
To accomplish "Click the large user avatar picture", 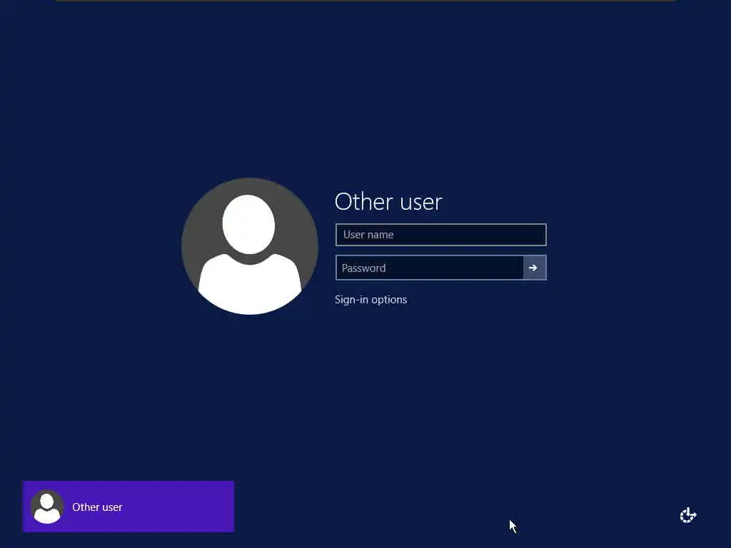I will pos(250,246).
